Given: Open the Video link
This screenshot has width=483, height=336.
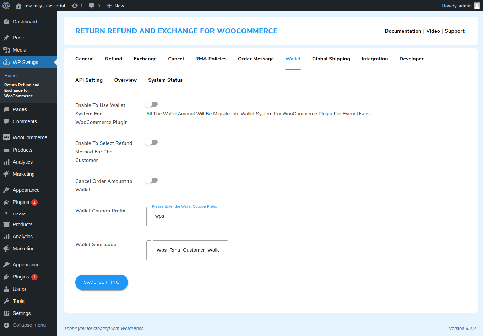Looking at the screenshot, I should (433, 31).
